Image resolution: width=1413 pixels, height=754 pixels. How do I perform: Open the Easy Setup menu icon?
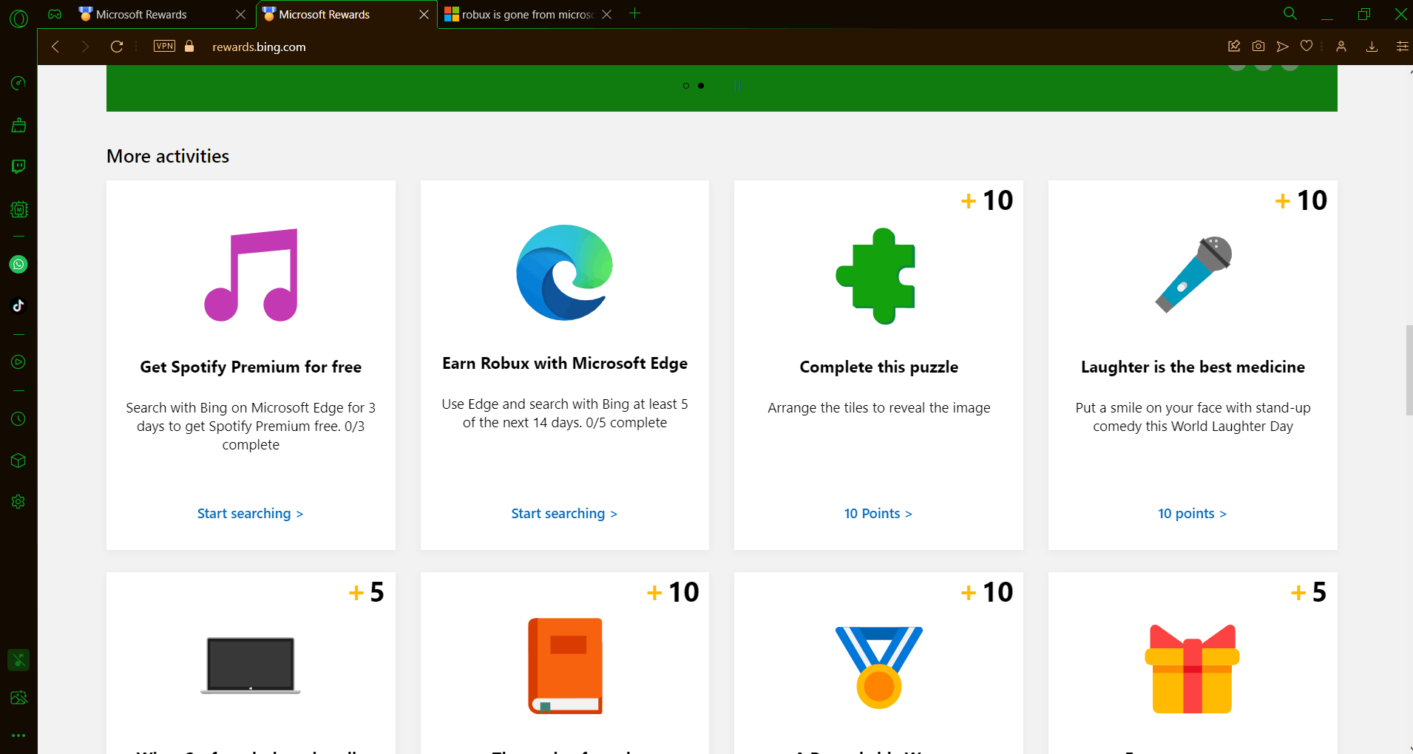click(1402, 47)
